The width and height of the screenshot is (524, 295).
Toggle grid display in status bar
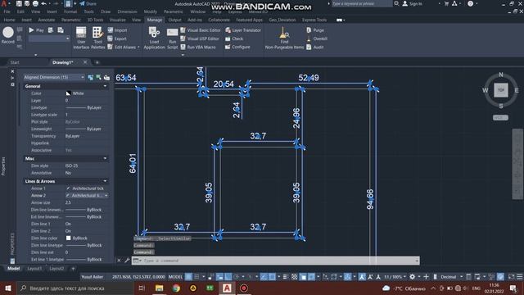(189, 277)
